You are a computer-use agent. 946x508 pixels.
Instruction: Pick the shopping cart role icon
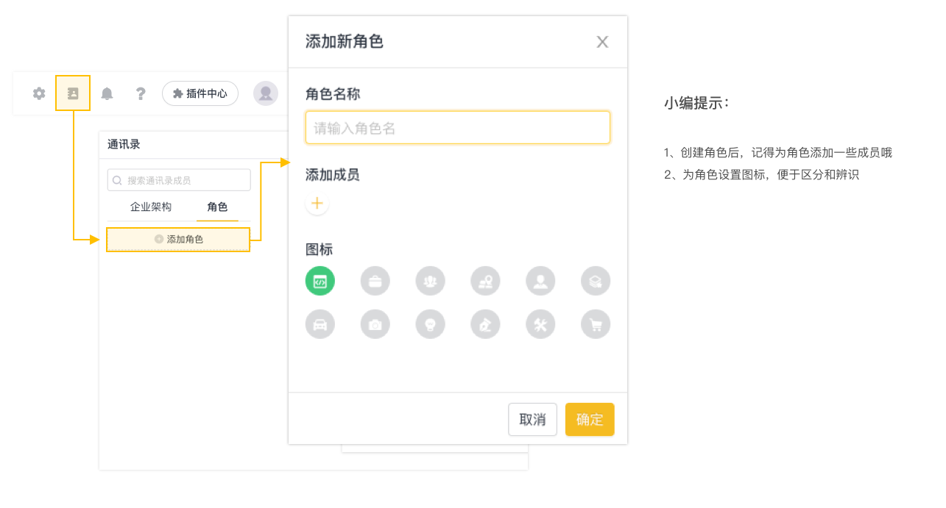click(596, 324)
